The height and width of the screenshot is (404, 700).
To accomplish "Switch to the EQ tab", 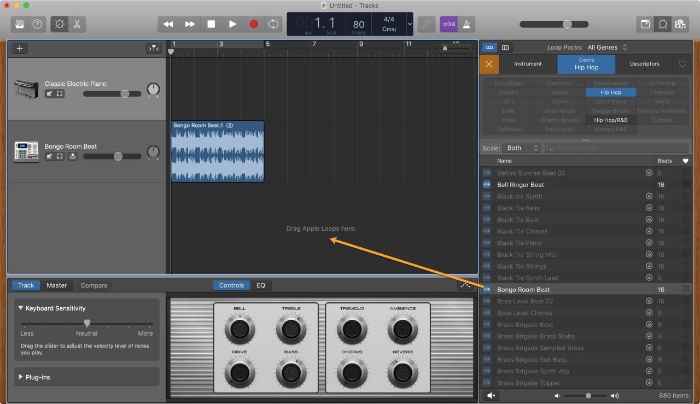I will point(261,285).
